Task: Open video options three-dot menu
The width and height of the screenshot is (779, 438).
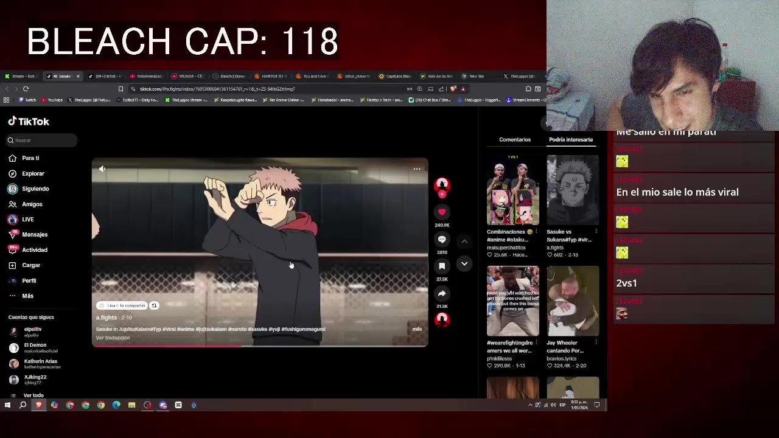Action: click(x=417, y=169)
